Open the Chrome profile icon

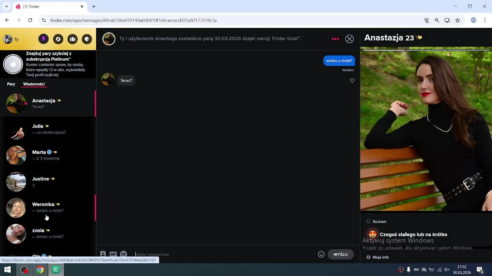pos(474,20)
